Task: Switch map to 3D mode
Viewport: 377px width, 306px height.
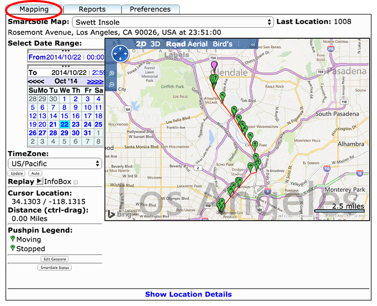Action: [156, 44]
